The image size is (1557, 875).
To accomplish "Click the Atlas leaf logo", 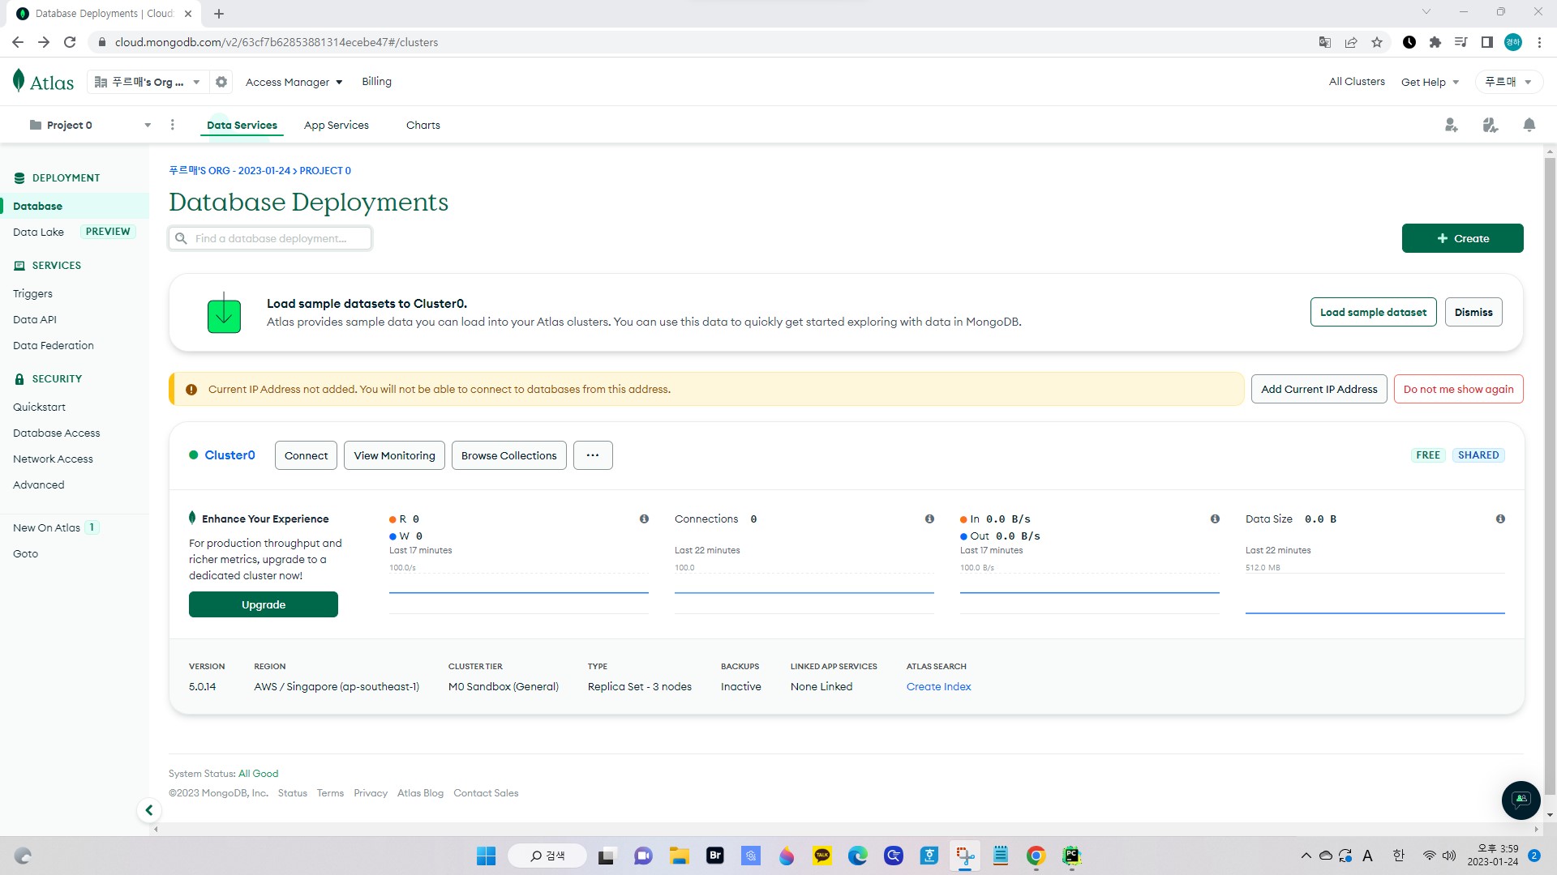I will click(19, 80).
